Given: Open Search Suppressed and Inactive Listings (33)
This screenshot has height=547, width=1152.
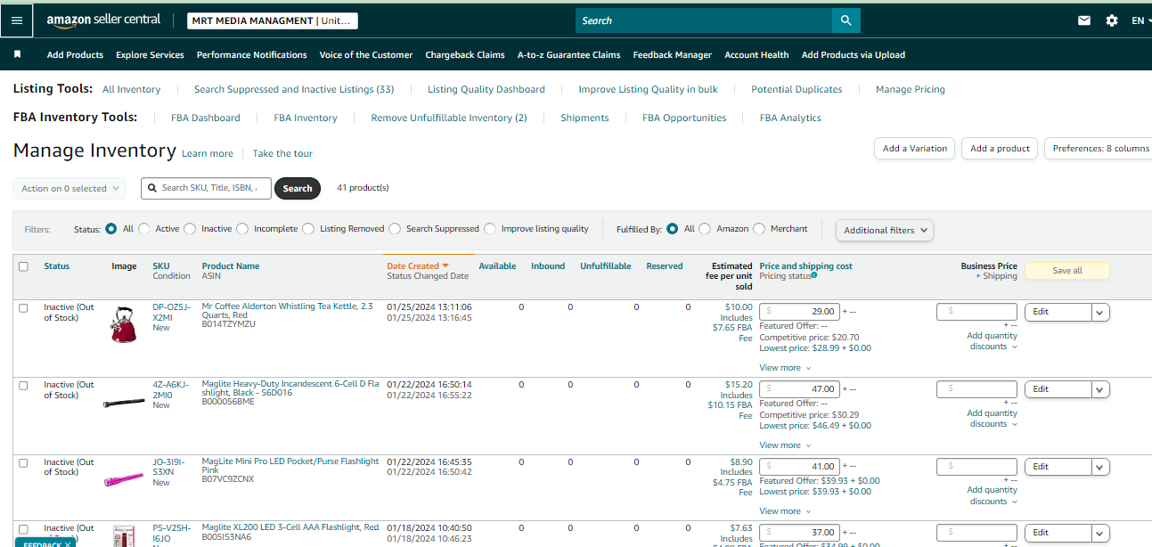Looking at the screenshot, I should point(294,89).
